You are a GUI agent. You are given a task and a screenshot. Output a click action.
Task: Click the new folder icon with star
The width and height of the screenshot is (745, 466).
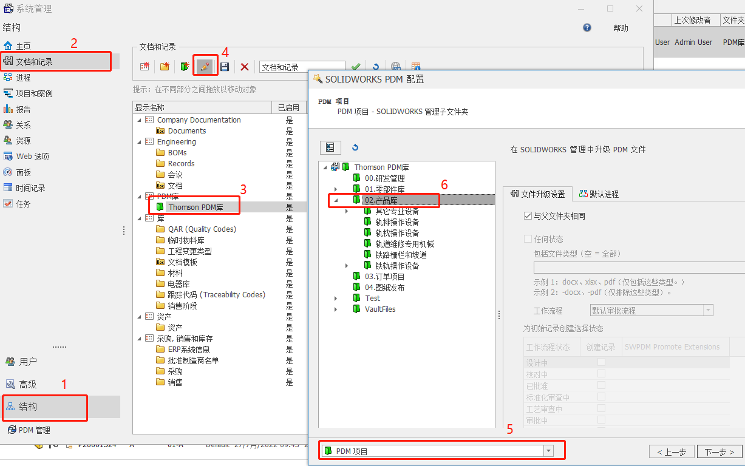point(165,67)
